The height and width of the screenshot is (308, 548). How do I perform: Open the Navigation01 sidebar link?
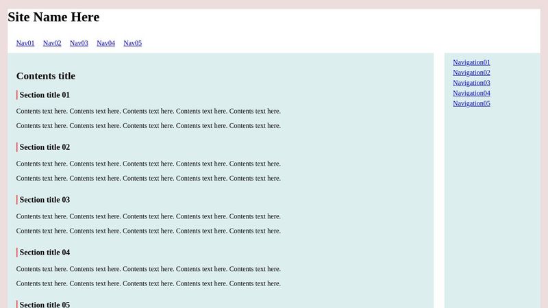471,62
